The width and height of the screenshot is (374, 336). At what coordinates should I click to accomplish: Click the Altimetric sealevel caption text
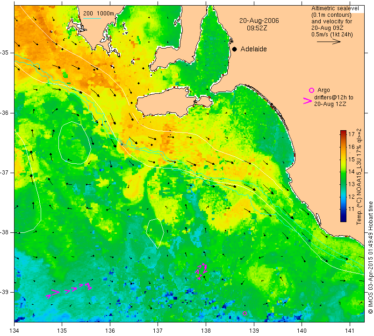point(335,8)
